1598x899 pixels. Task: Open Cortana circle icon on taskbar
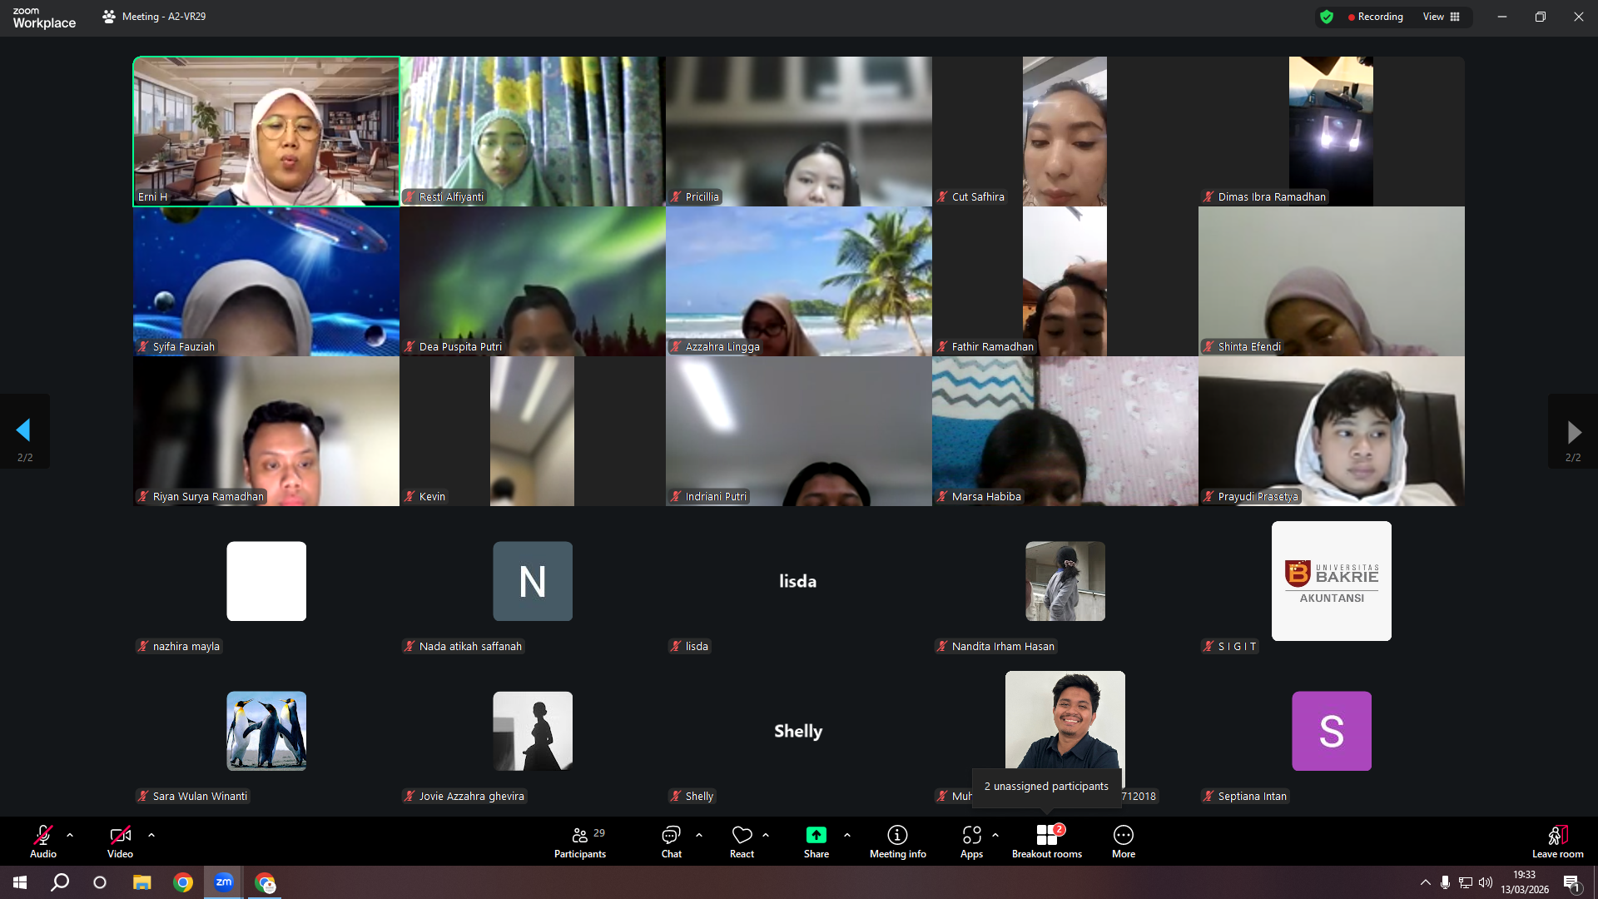pos(100,882)
